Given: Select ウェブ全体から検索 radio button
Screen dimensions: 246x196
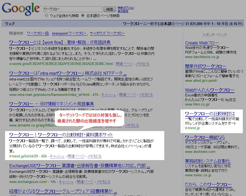Looking at the screenshot, I should point(47,16).
